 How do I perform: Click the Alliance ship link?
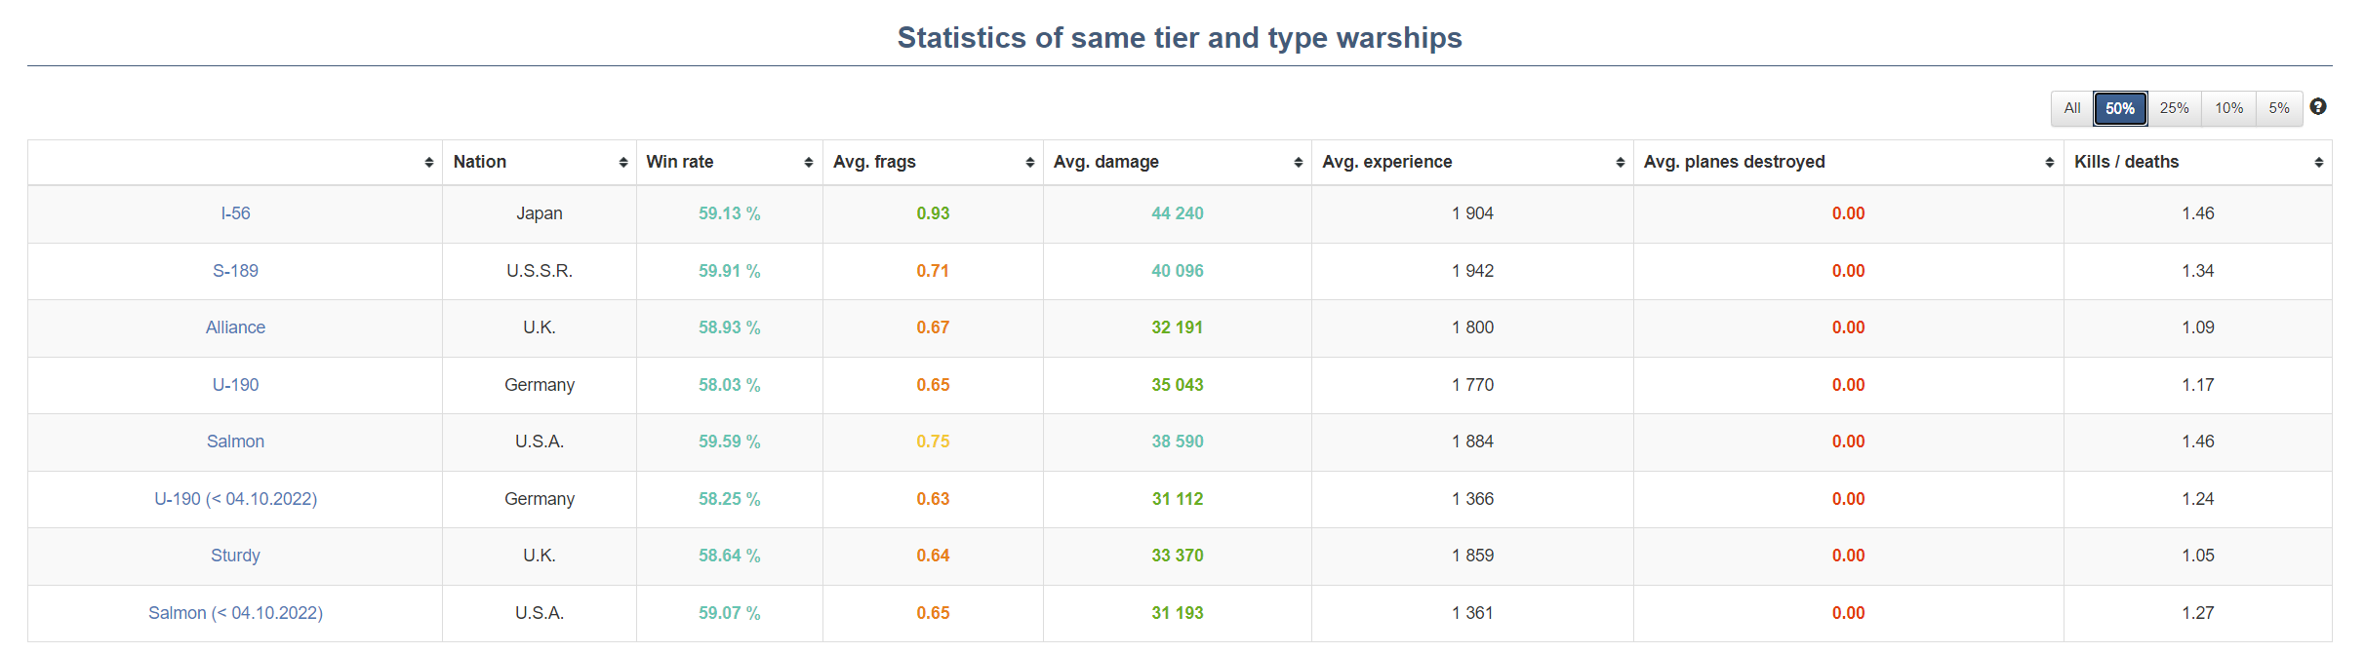point(235,327)
